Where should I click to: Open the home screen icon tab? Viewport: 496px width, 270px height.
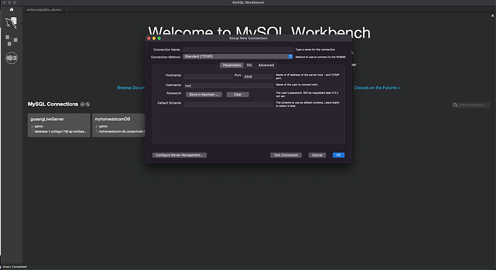12,9
